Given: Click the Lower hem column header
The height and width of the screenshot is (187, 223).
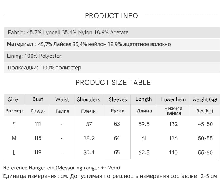Looking at the screenshot, I should [173, 99].
